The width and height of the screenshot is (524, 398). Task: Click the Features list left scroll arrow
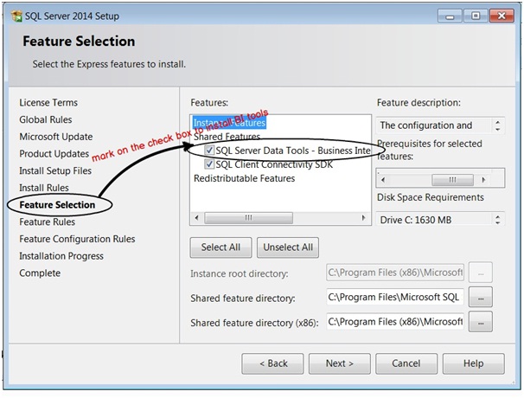197,218
